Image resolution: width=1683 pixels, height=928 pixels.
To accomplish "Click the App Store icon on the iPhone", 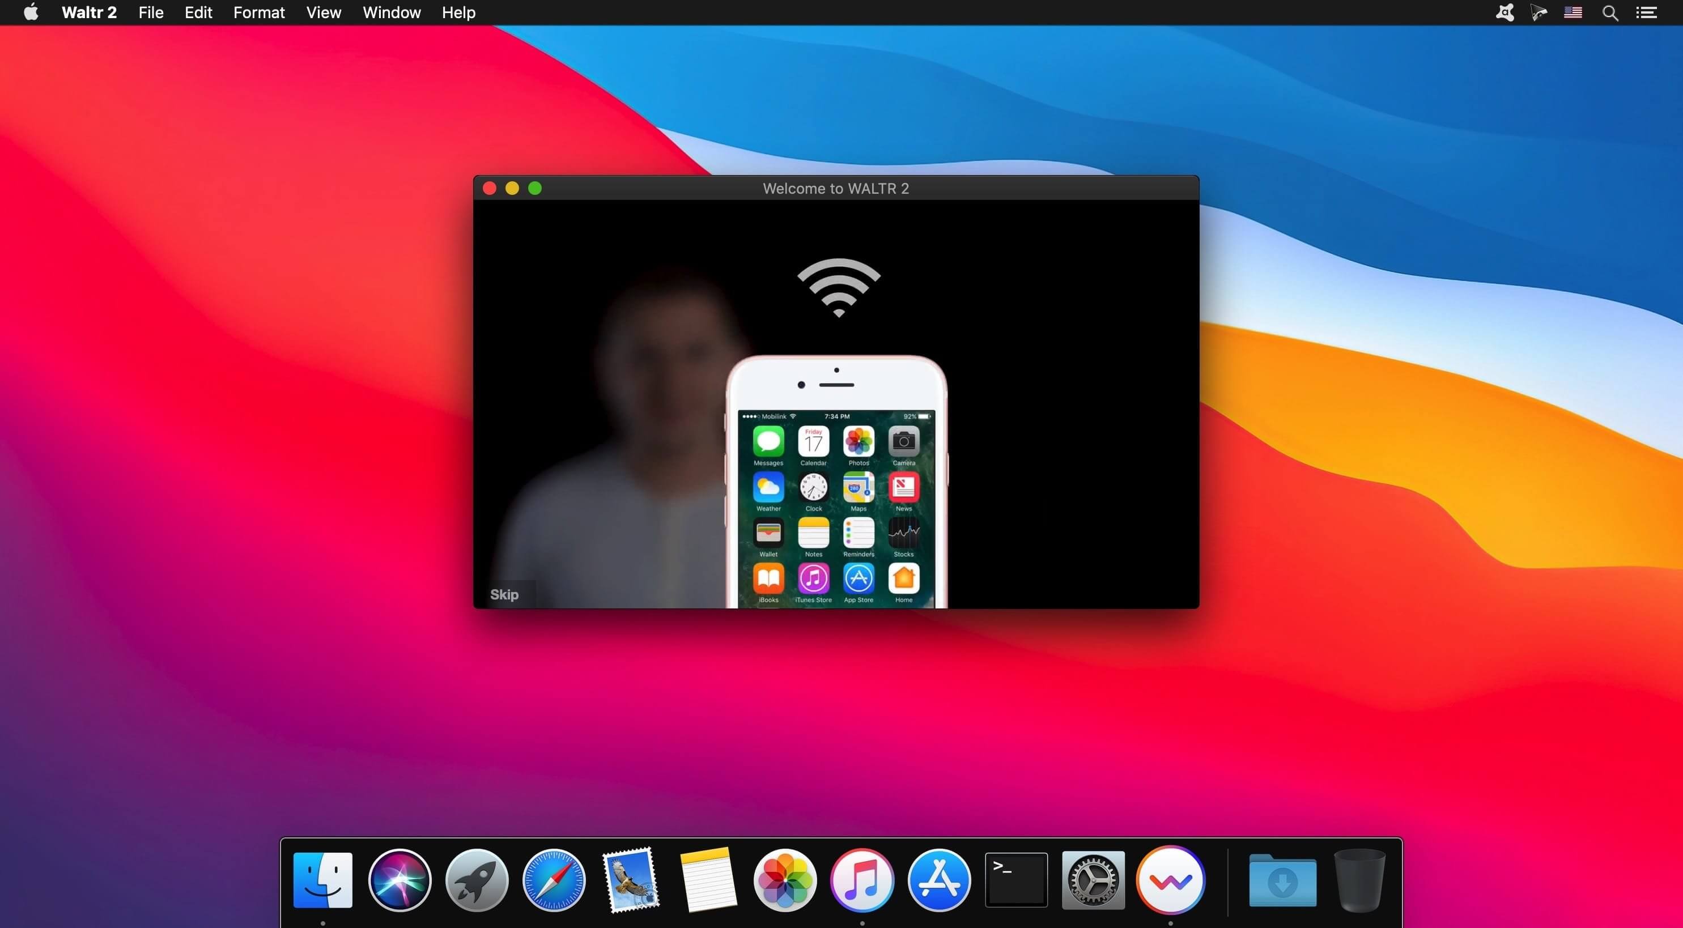I will (x=858, y=578).
